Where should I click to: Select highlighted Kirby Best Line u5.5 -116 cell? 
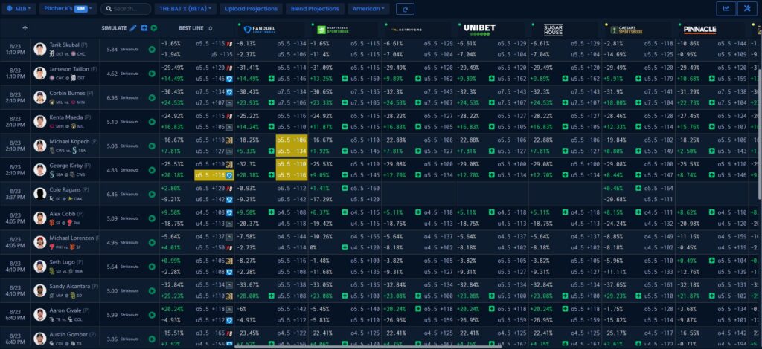(214, 175)
